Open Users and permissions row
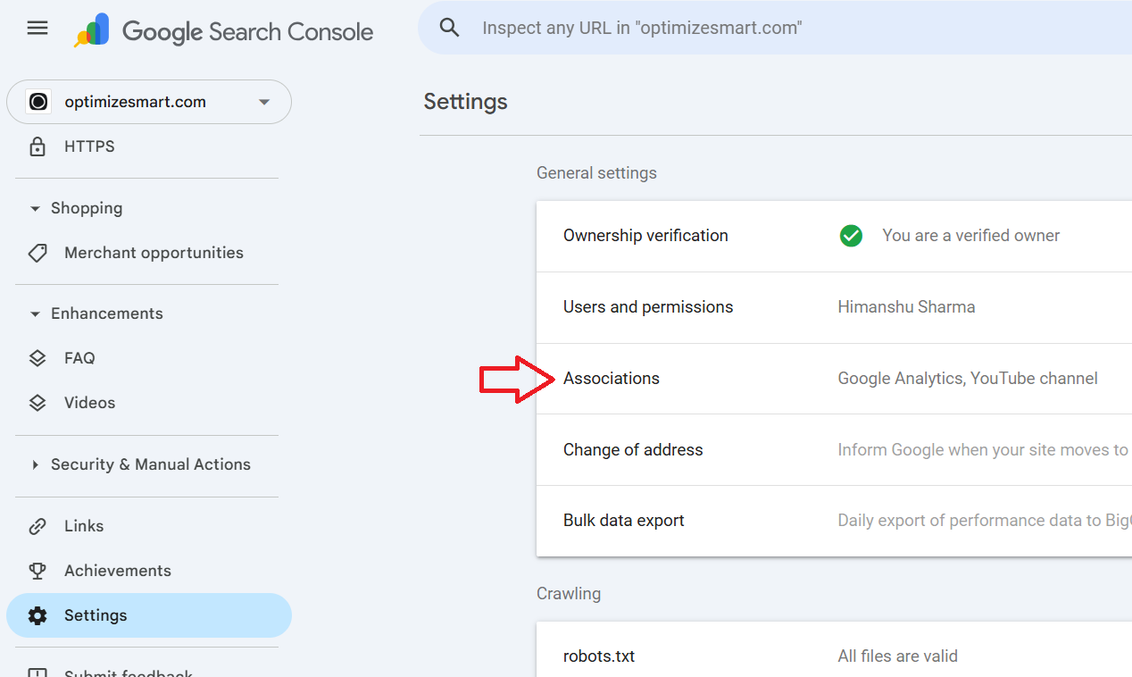The image size is (1132, 677). coord(648,307)
